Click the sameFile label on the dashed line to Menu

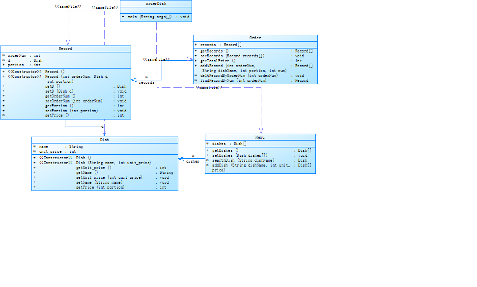point(209,87)
